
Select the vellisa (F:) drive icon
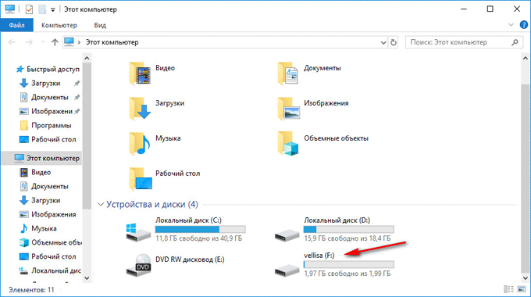287,270
